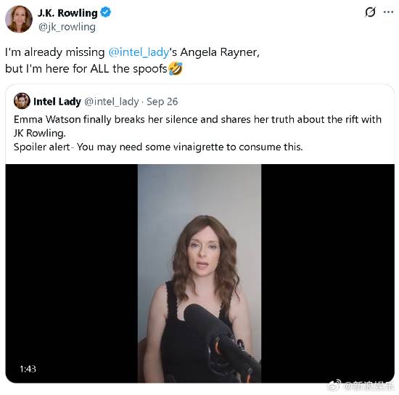The width and height of the screenshot is (399, 395).
Task: Click the J.K. Rowling display name
Action: click(67, 13)
